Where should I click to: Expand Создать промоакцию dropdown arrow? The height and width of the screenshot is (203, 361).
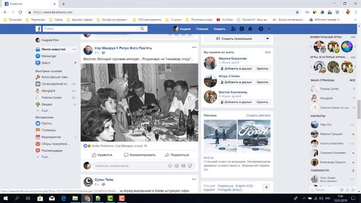(x=267, y=39)
